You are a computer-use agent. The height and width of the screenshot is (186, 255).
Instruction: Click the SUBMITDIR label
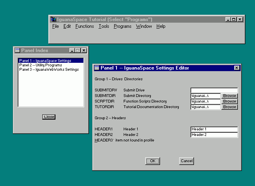click(105, 96)
